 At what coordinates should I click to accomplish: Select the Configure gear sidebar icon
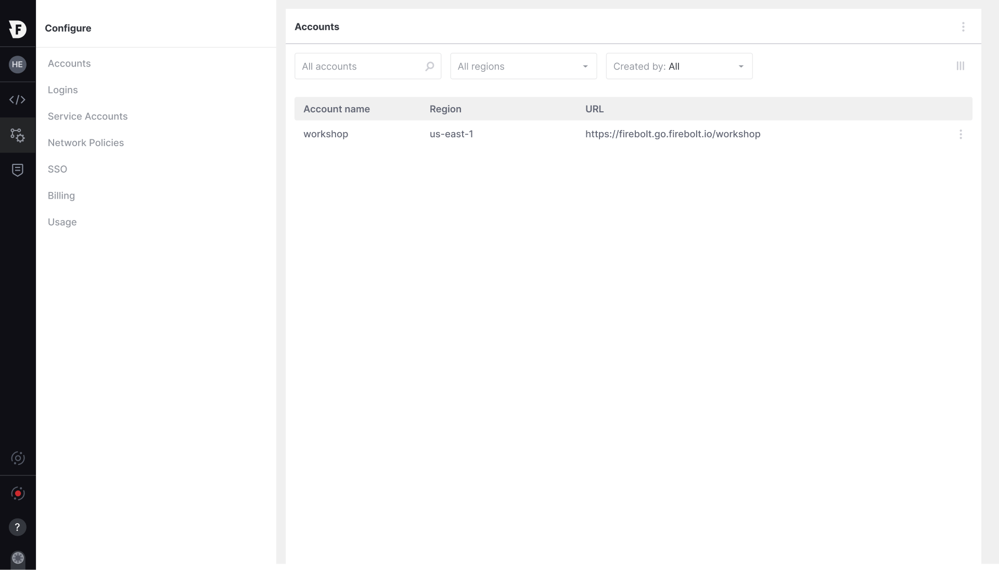[x=18, y=135]
